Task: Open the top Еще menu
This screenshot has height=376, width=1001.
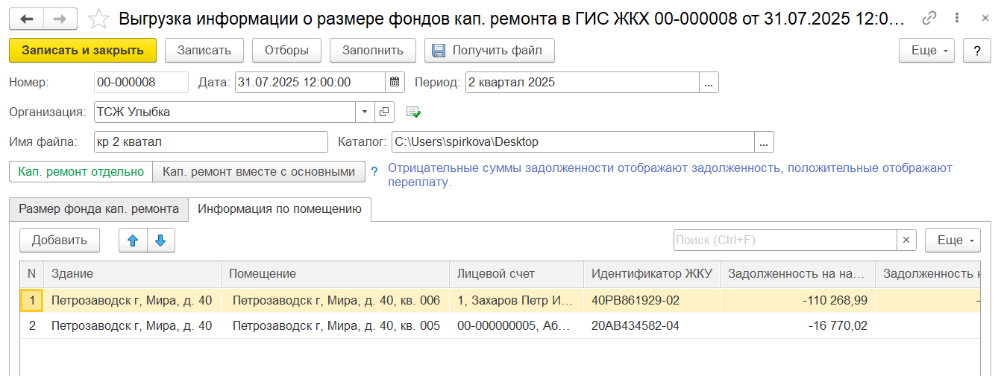Action: click(927, 51)
